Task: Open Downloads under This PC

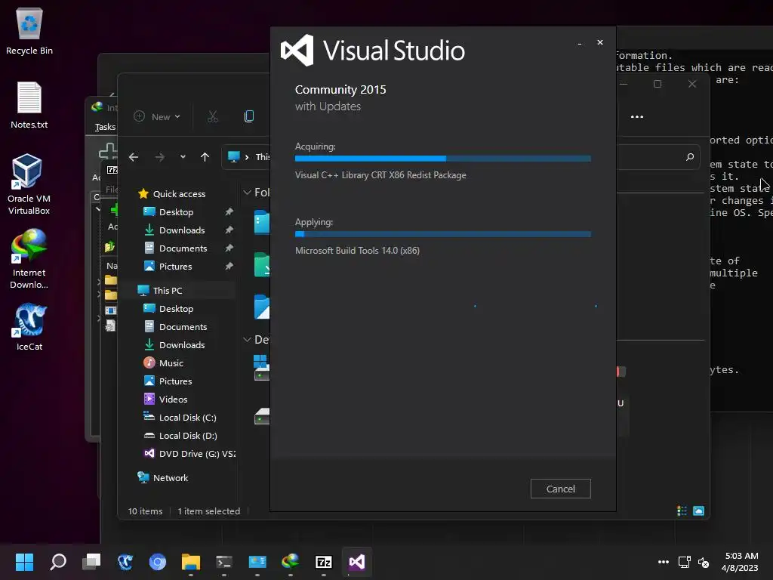Action: pyautogui.click(x=181, y=345)
